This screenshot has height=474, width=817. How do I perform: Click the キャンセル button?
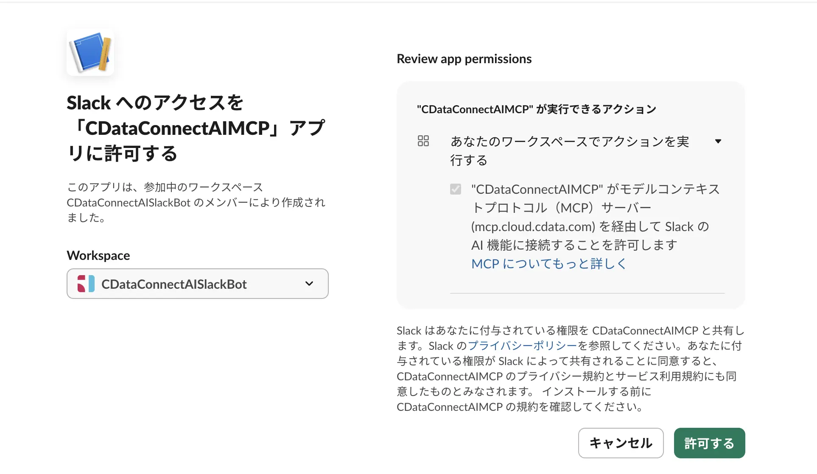point(621,443)
